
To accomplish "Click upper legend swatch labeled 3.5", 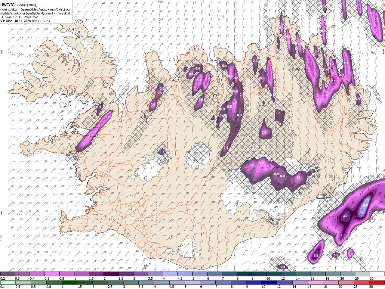I will [156, 274].
